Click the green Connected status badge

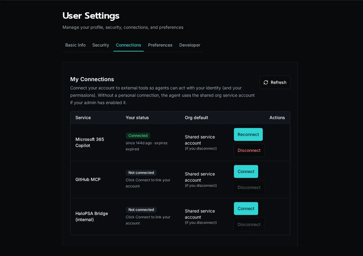138,136
